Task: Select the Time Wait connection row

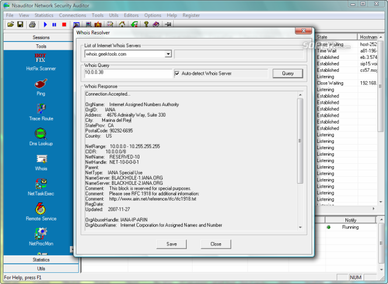Action: click(x=347, y=51)
